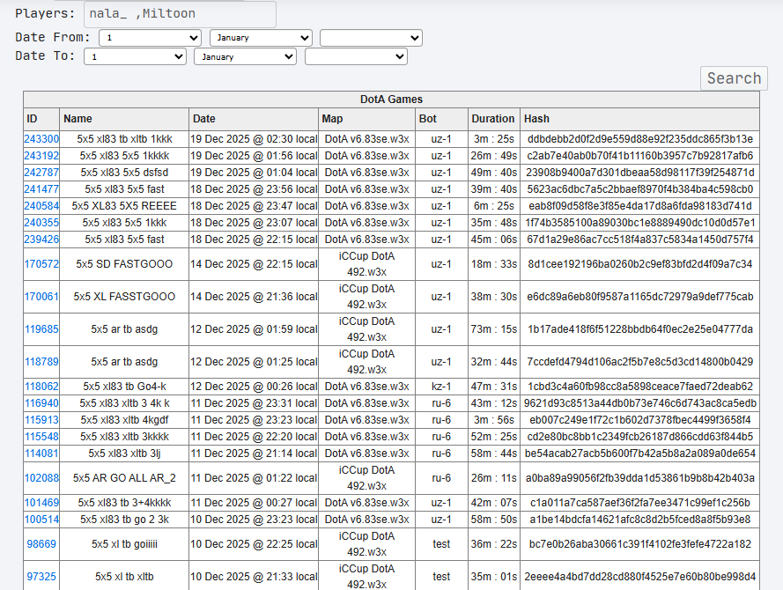Click the Date column header
The width and height of the screenshot is (783, 590).
pos(254,119)
